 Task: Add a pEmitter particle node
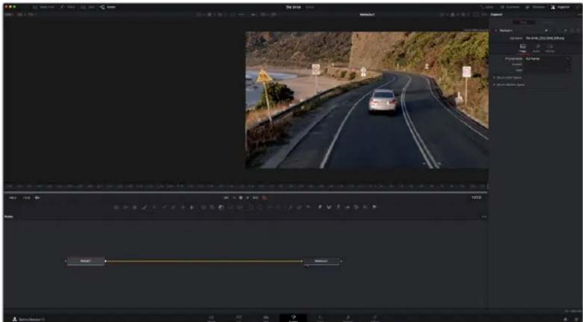(x=290, y=207)
